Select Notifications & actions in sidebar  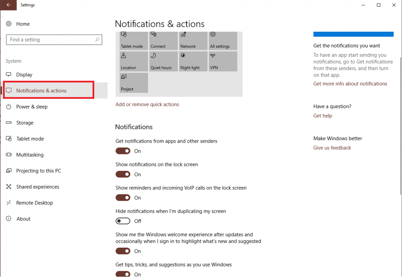click(54, 91)
